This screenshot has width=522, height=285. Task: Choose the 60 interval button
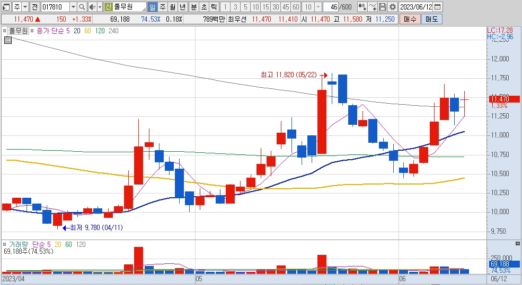(296, 7)
